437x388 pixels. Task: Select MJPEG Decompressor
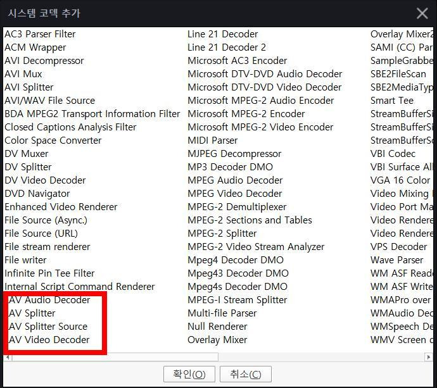point(234,154)
